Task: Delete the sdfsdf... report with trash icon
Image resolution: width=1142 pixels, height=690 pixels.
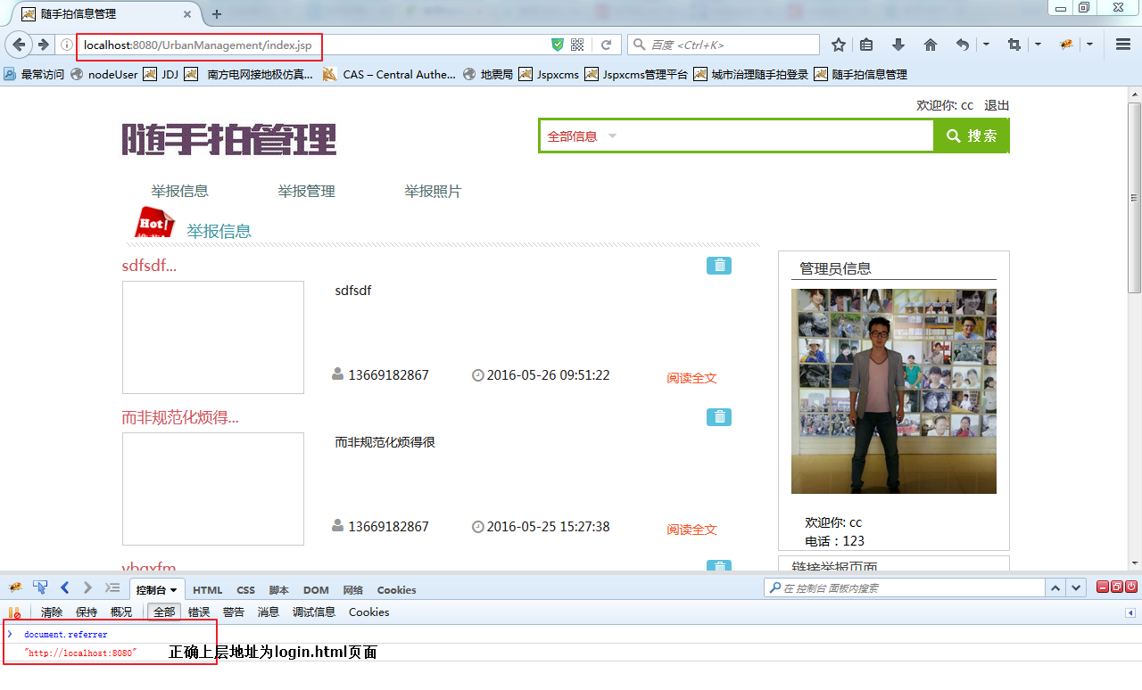Action: point(719,266)
